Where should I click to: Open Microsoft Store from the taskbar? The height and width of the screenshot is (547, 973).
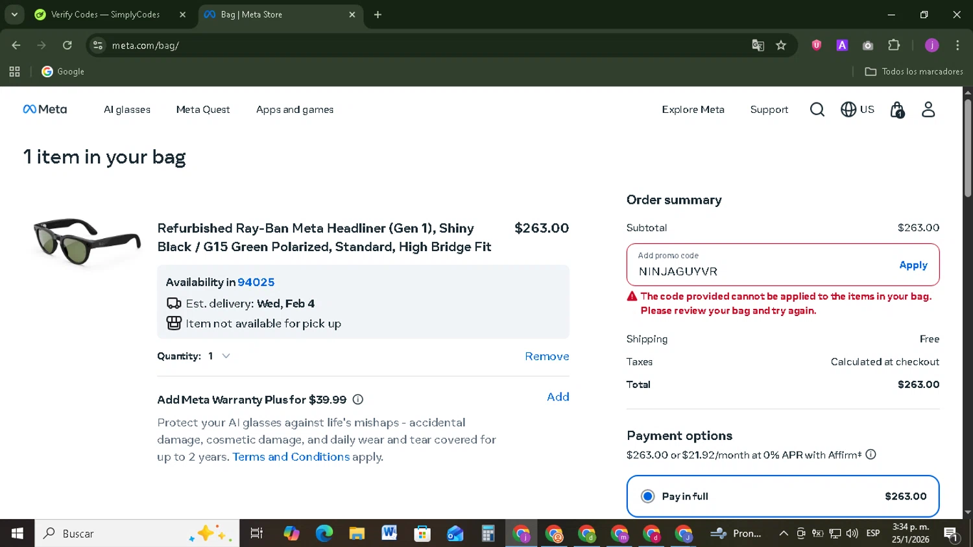[422, 533]
